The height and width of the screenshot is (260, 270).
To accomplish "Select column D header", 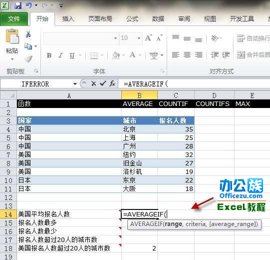I will (214, 95).
